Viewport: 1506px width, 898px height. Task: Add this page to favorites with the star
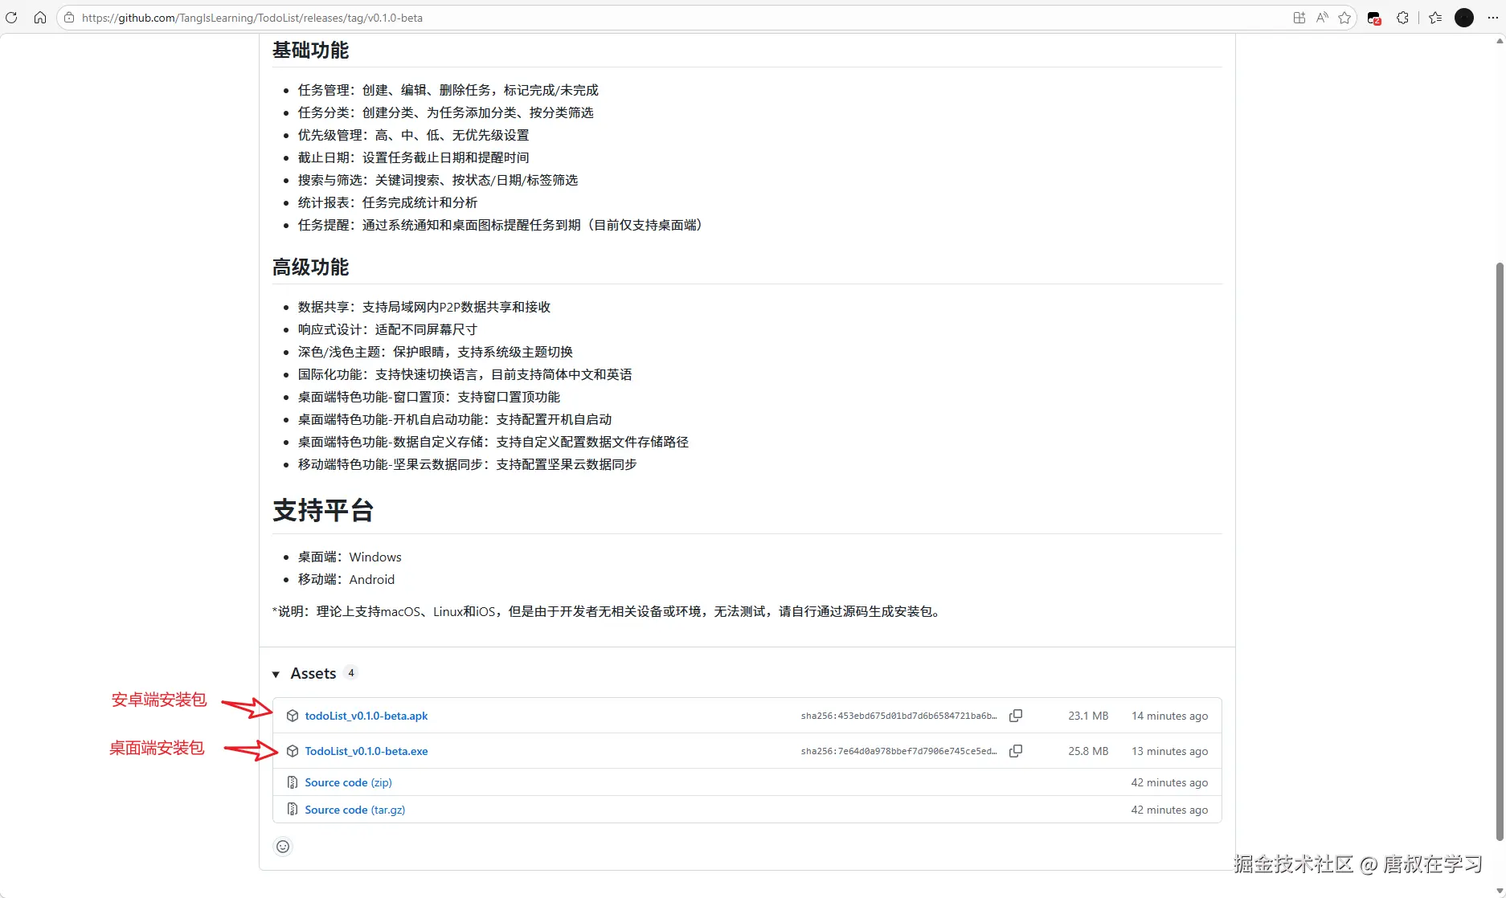click(1344, 18)
